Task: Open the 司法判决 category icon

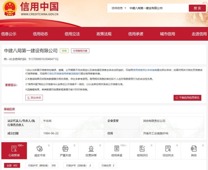Action: [x=168, y=149]
